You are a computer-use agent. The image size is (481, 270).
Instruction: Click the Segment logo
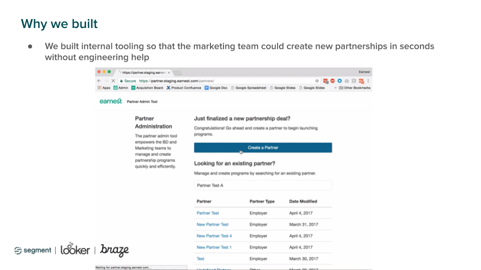(x=33, y=250)
